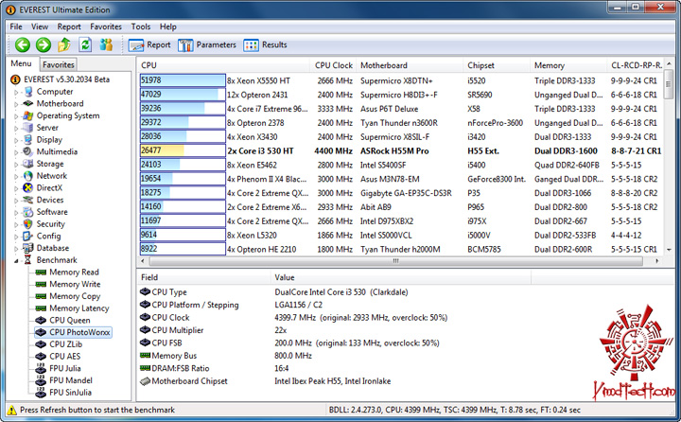Select the 8x Xeon X5550 HT result row
Viewport: 681px width, 422px height.
click(400, 80)
